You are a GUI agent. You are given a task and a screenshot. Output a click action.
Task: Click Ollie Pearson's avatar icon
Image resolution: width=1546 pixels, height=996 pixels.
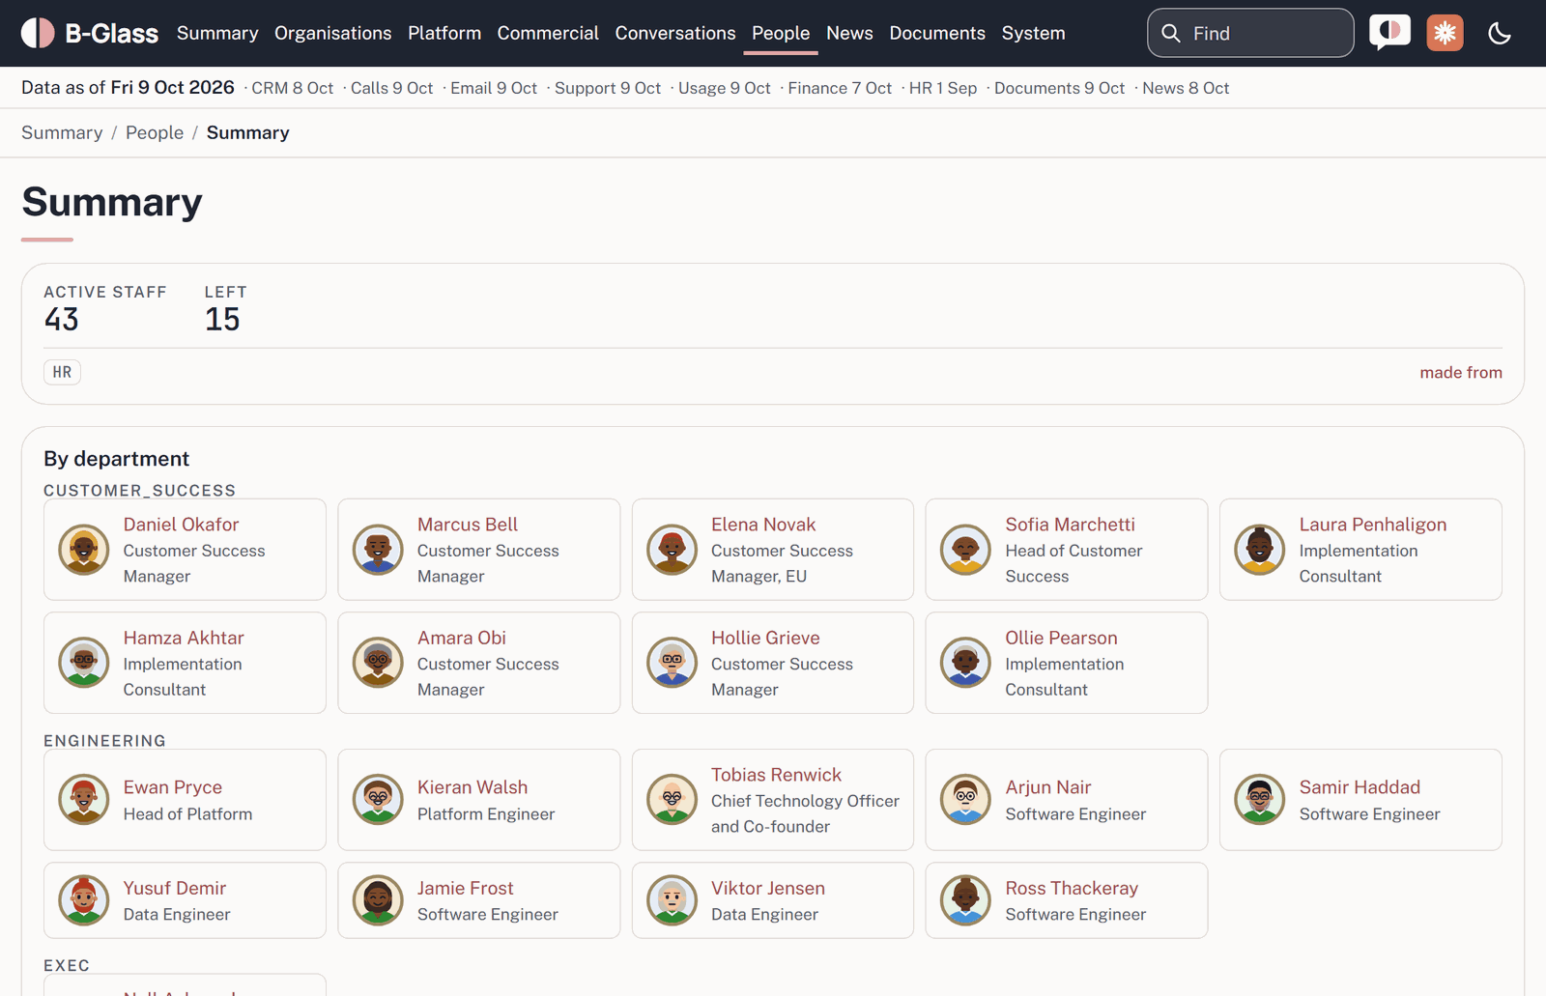click(965, 663)
